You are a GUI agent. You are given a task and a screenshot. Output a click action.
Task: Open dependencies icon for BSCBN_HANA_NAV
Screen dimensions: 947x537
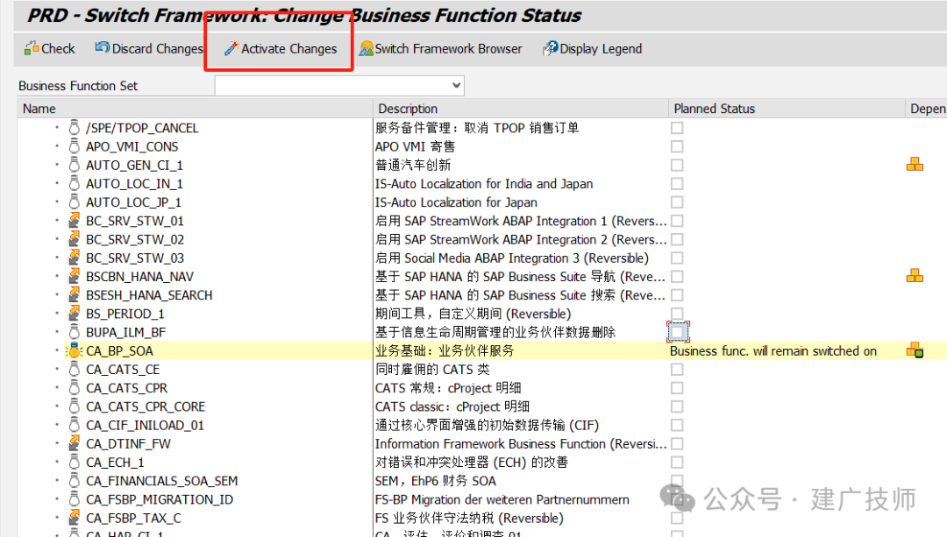pyautogui.click(x=915, y=276)
